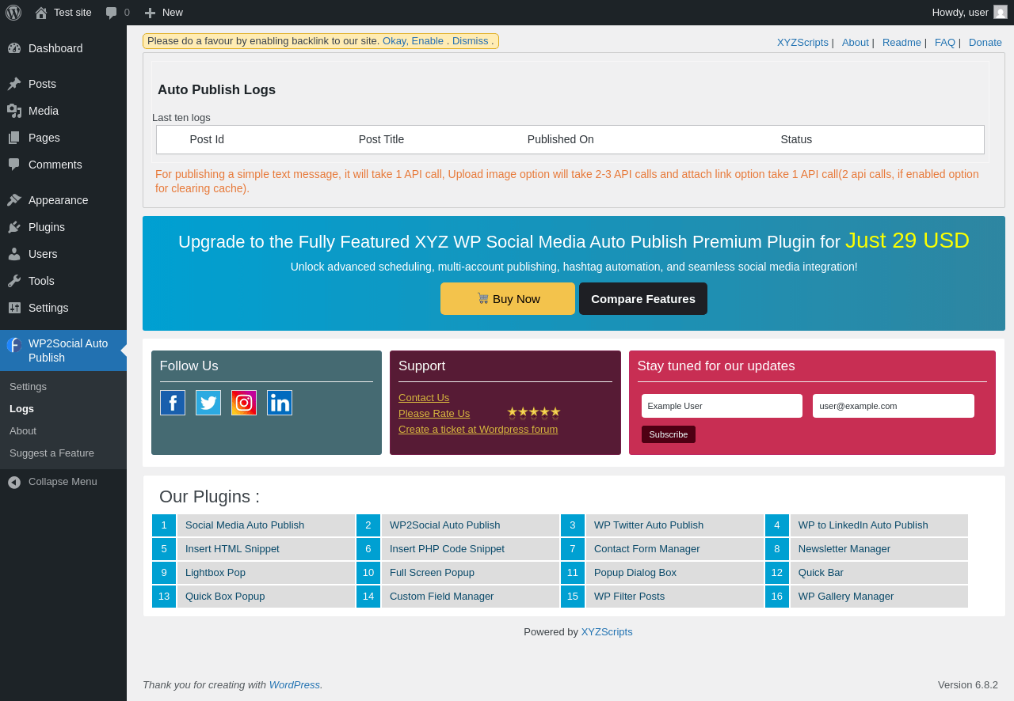Open the XYZScripts top link
1014x701 pixels.
tap(802, 43)
